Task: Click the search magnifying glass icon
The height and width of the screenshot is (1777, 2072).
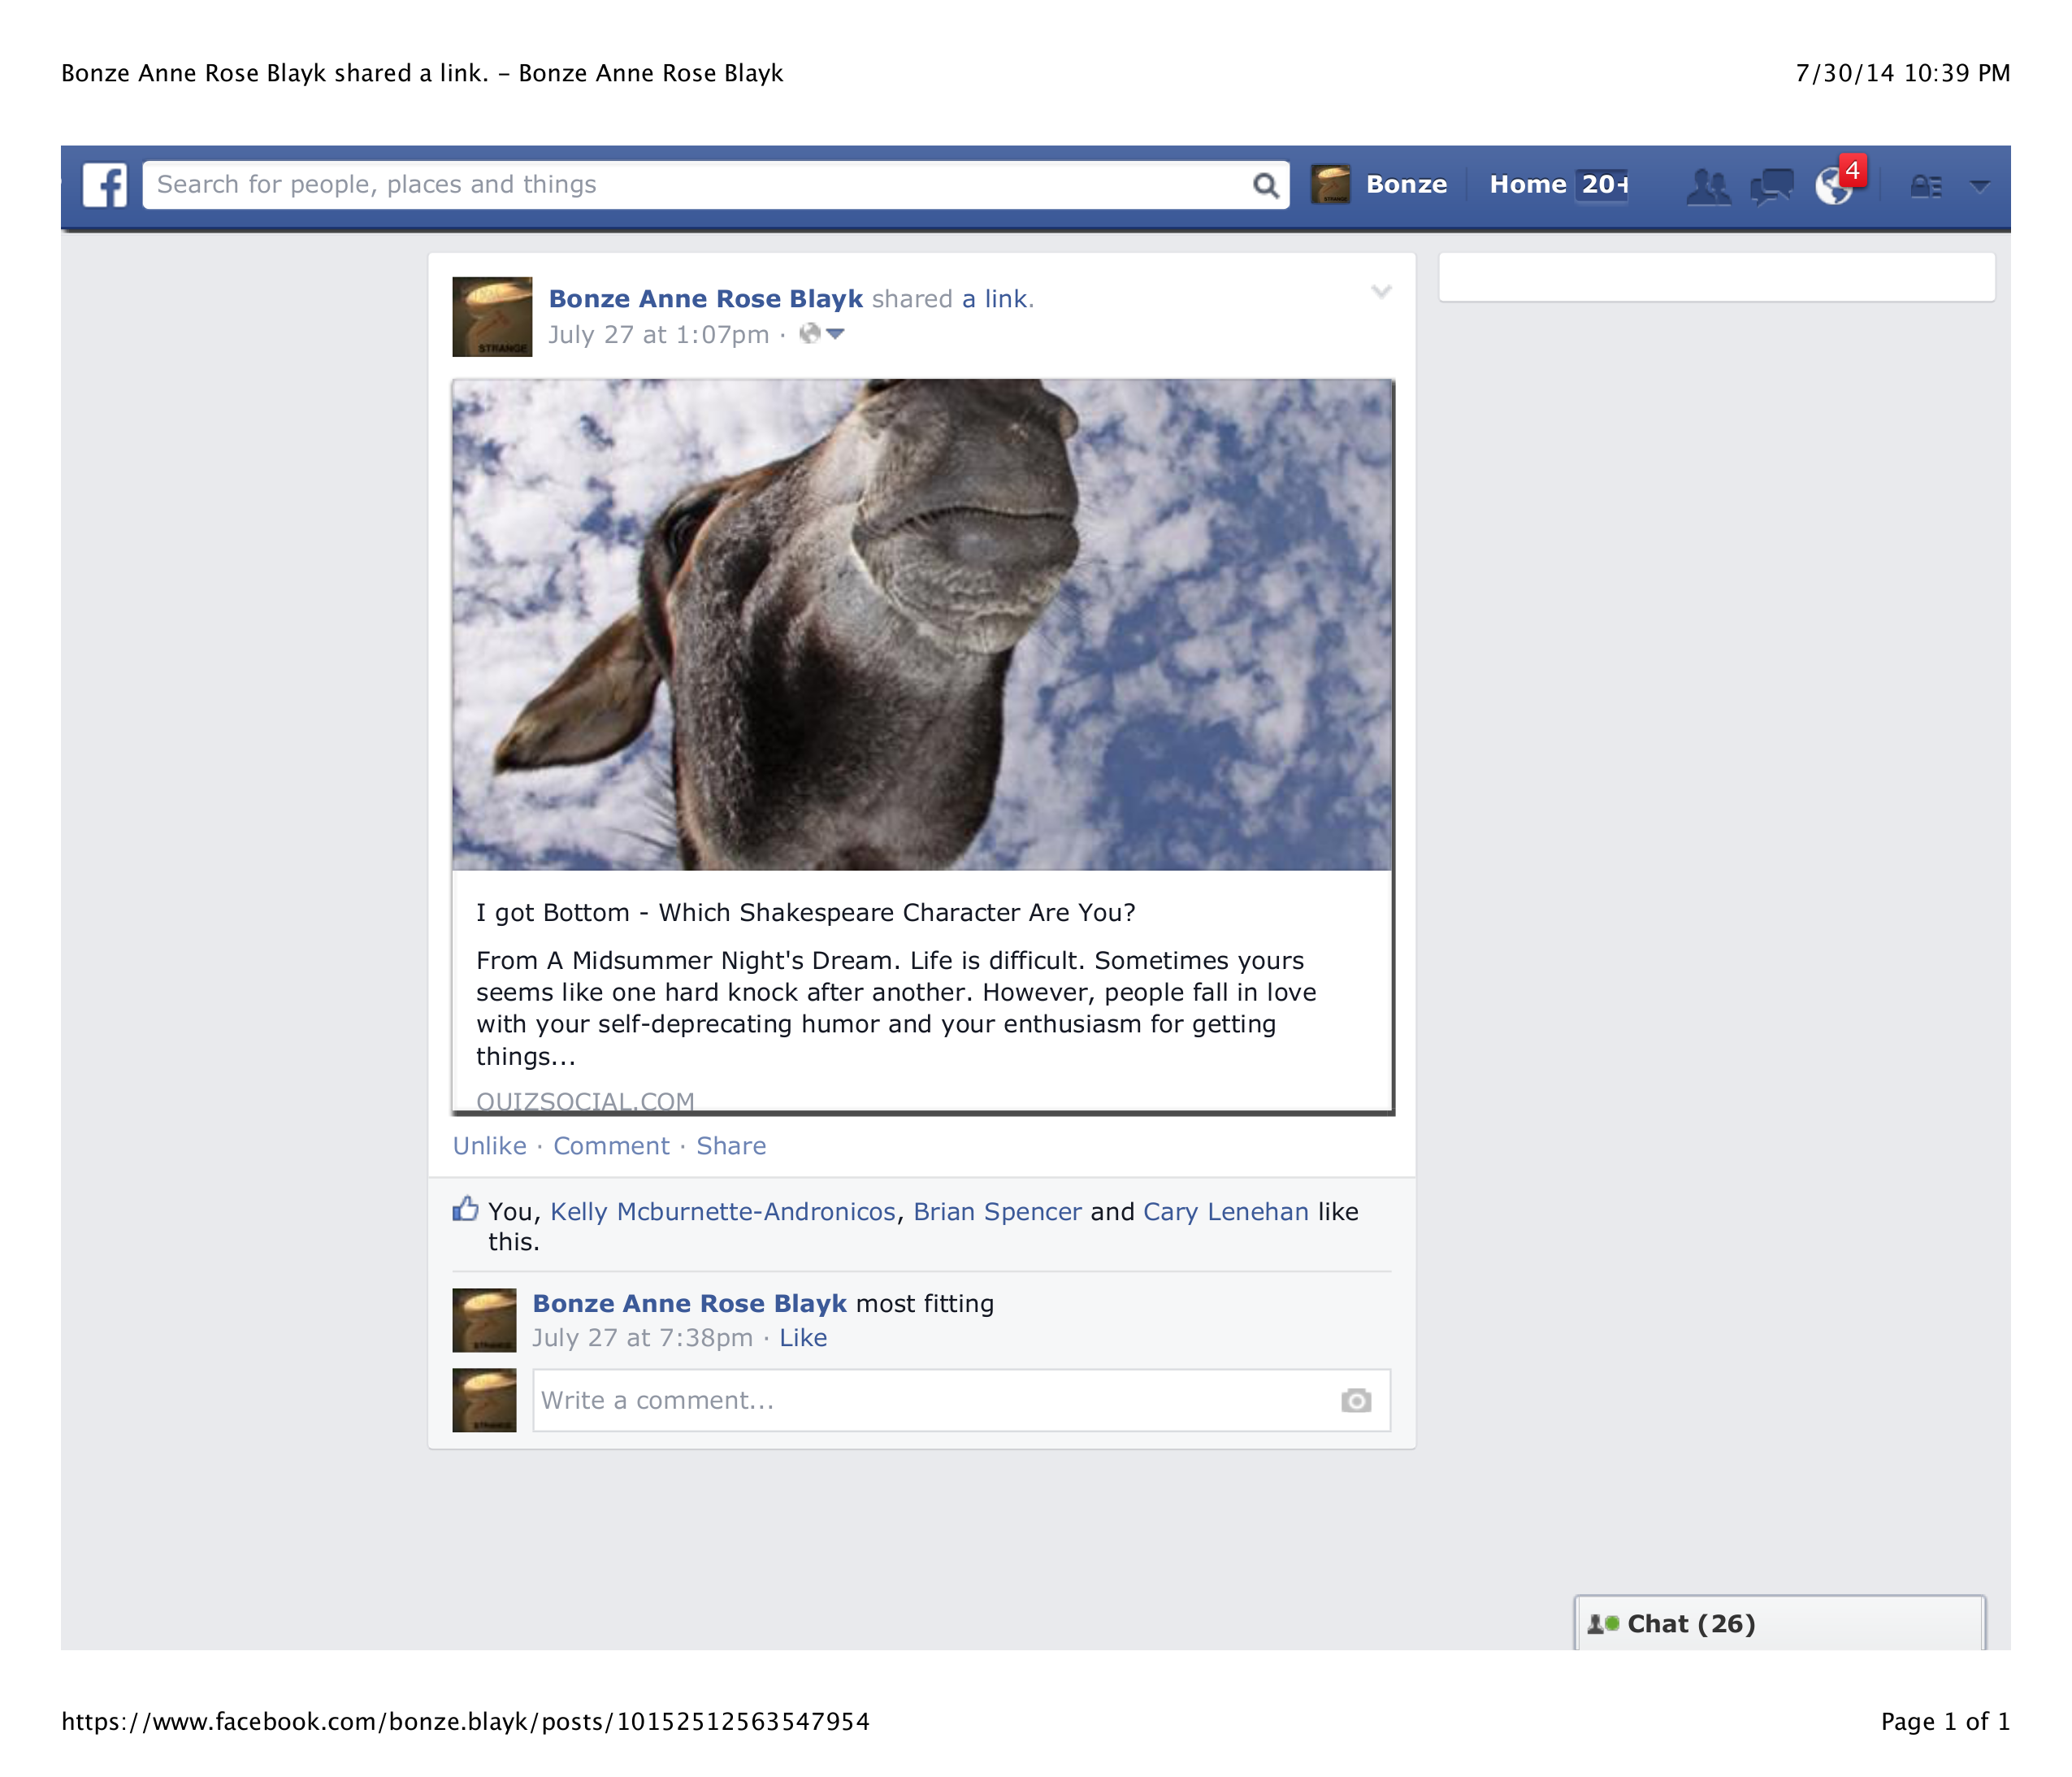Action: [x=1265, y=185]
